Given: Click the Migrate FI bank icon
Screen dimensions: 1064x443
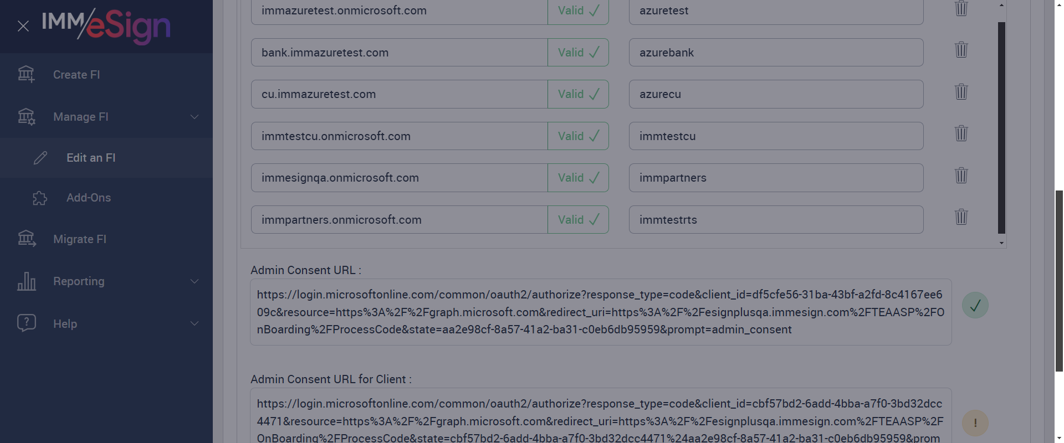Looking at the screenshot, I should click(x=27, y=239).
